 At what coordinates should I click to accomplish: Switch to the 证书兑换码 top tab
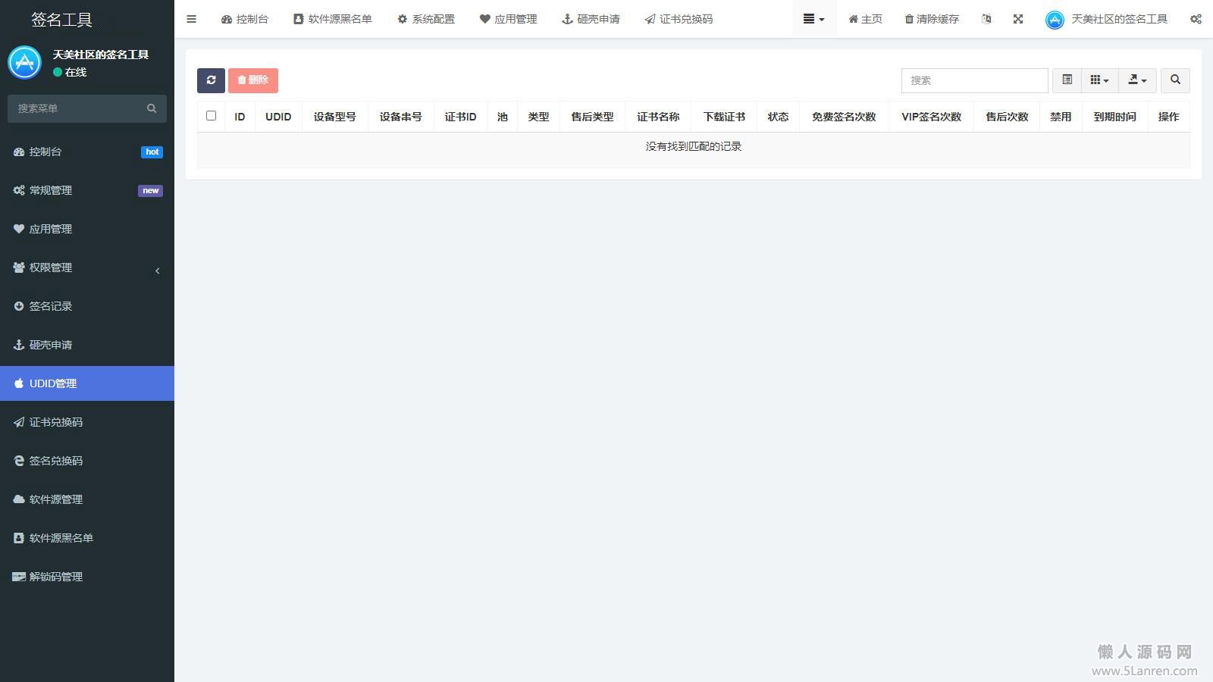click(679, 19)
